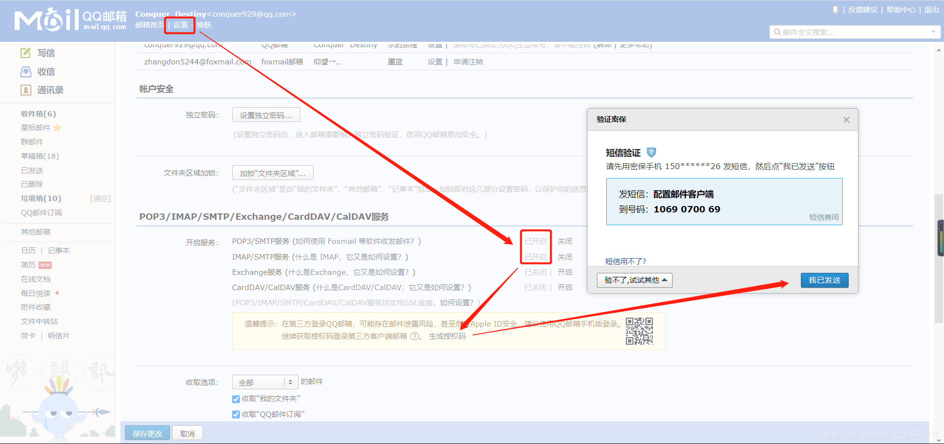Click 开启 for CardDAV/CalDAV服务
The image size is (944, 444).
click(565, 288)
